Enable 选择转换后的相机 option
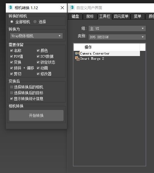154x173 pixels. click(12, 87)
